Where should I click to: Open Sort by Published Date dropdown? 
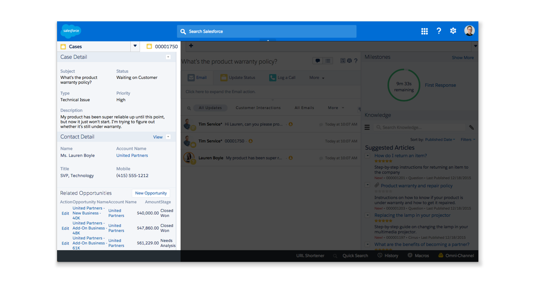pos(440,139)
